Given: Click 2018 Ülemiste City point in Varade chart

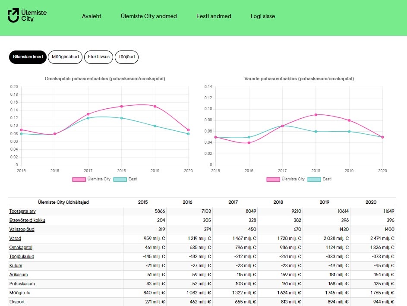Looking at the screenshot, I should (316, 115).
